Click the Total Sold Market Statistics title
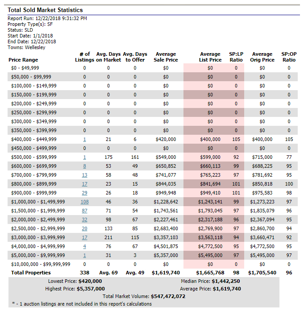 coord(45,10)
